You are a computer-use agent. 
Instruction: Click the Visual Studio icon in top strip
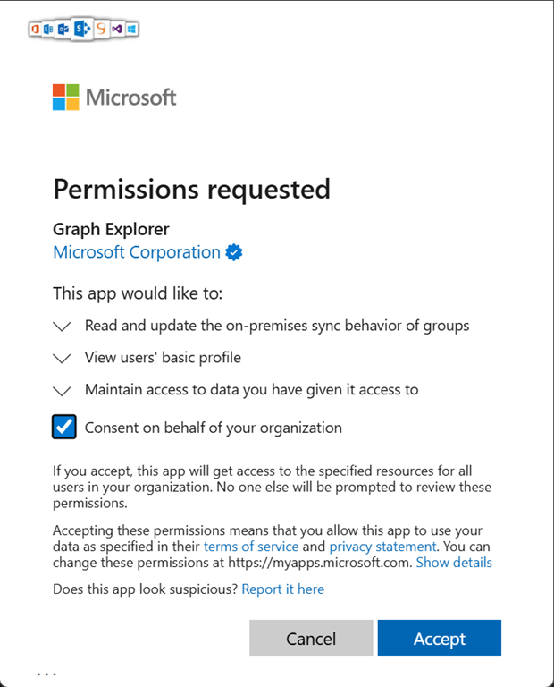[117, 30]
